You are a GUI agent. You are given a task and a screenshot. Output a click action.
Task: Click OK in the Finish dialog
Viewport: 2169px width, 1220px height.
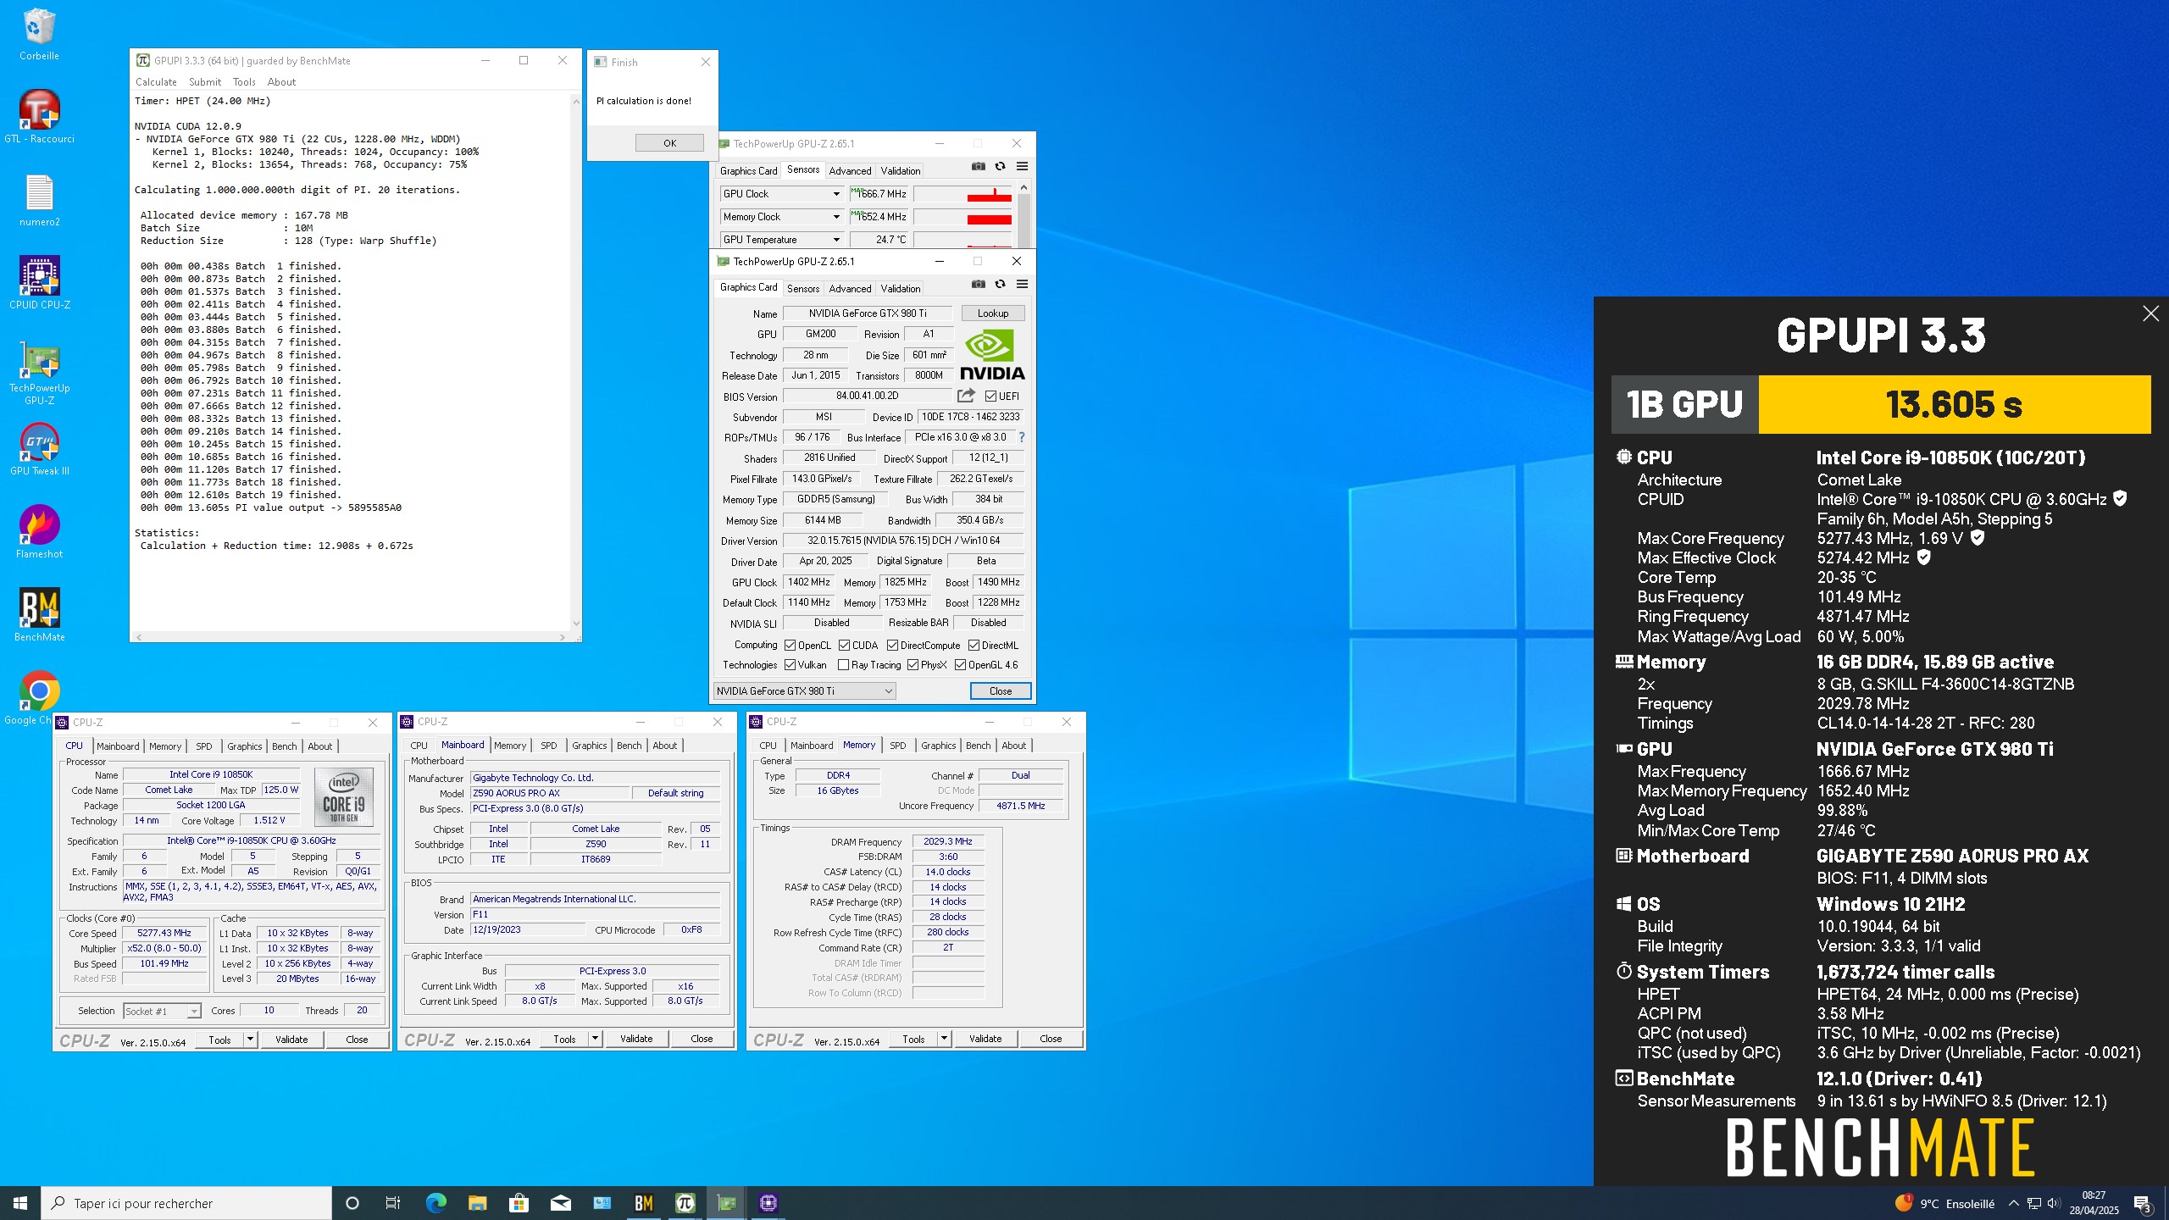pyautogui.click(x=669, y=143)
